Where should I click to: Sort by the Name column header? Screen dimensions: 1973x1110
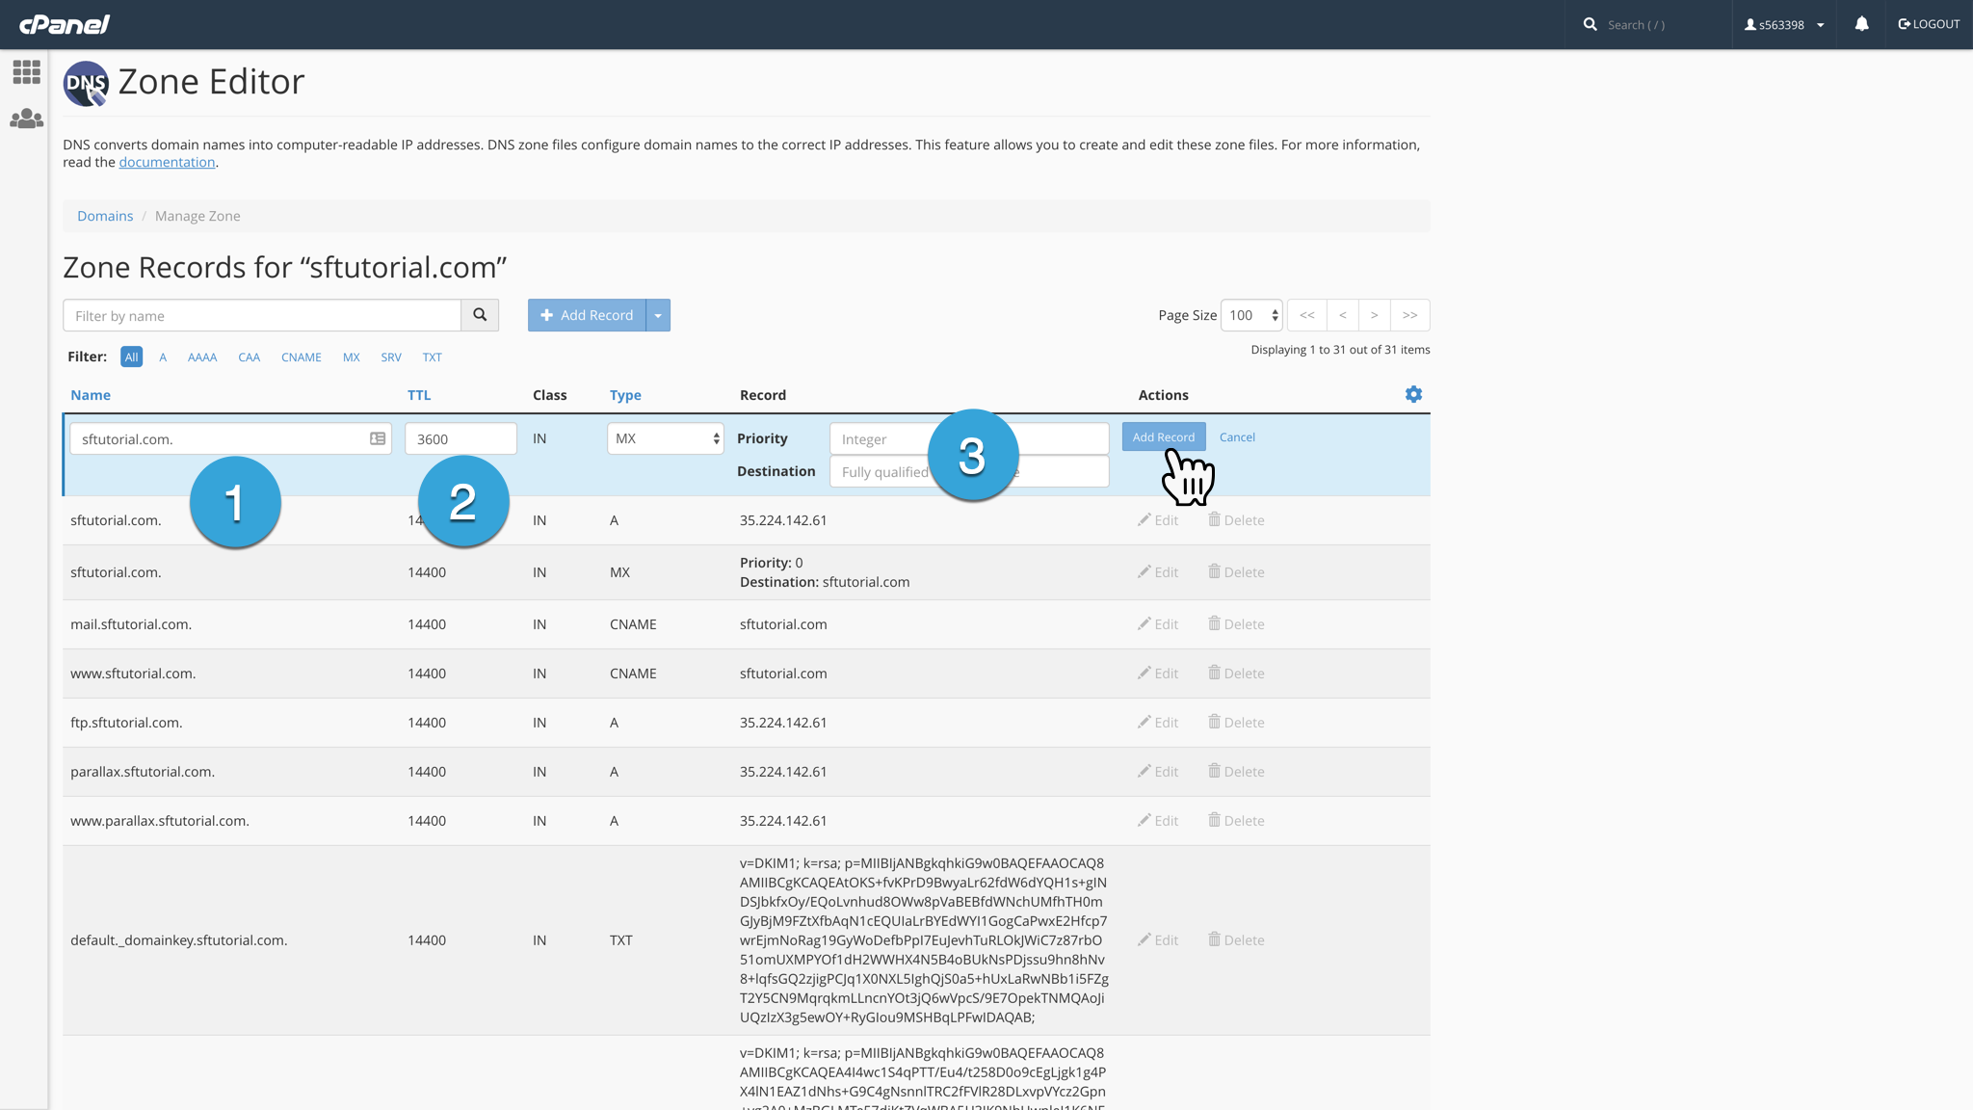[x=91, y=395]
